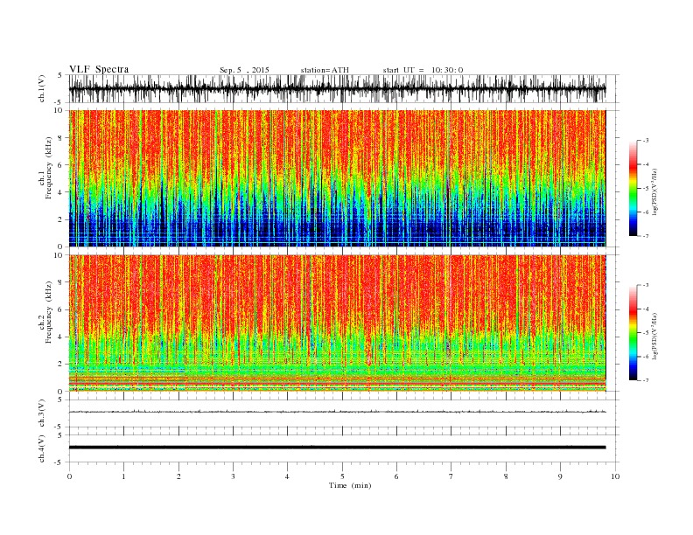This screenshot has height=535, width=693.
Task: Click the thick ch.4 voltage trace
Action: click(337, 448)
